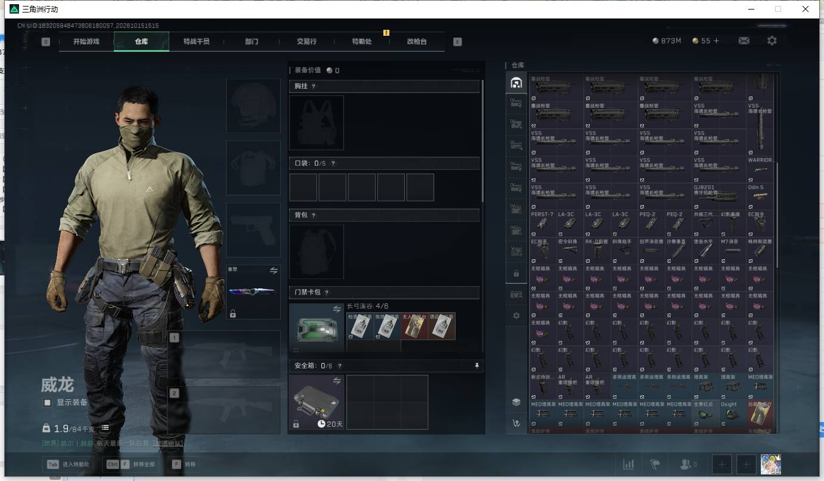
Task: Open the 改枪台 tab
Action: 417,42
